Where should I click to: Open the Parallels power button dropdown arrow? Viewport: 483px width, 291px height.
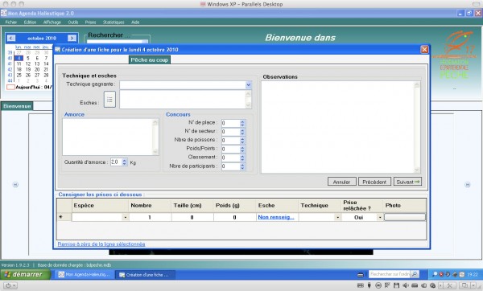[14, 285]
